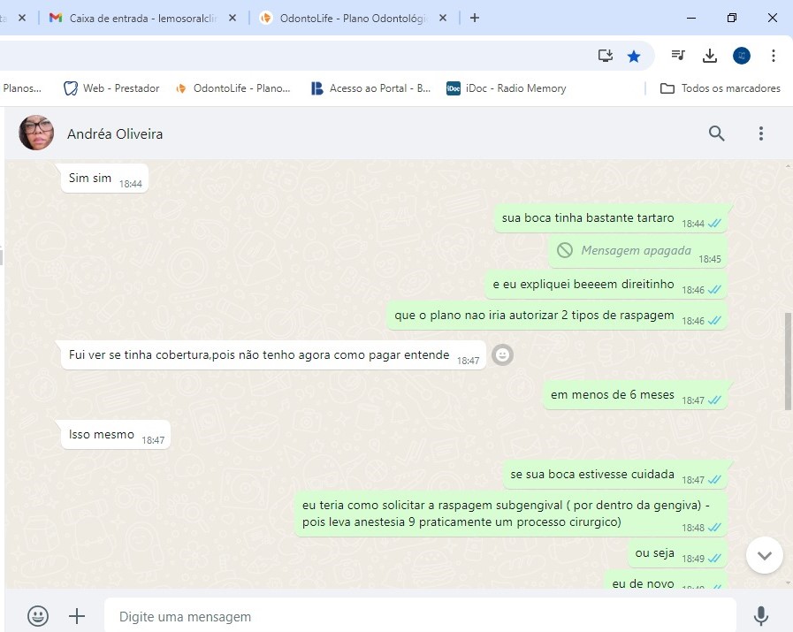The width and height of the screenshot is (793, 632).
Task: Search within the Andréa Oliveira chat
Action: 716,133
